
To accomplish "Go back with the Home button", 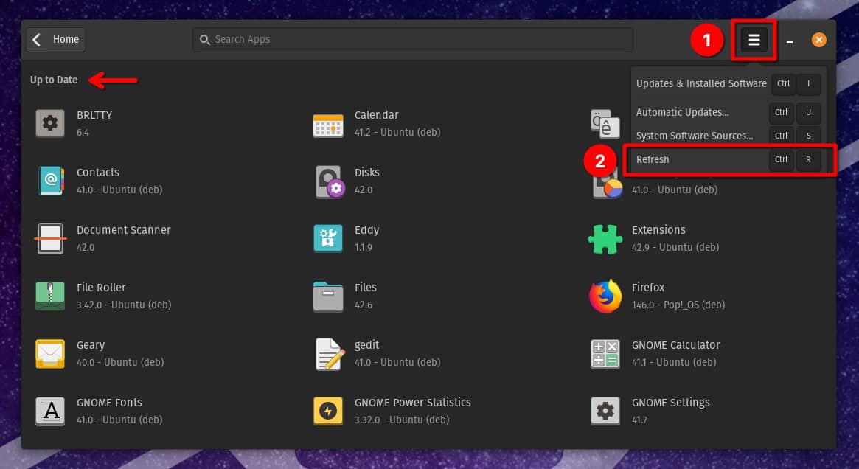I will click(x=56, y=40).
